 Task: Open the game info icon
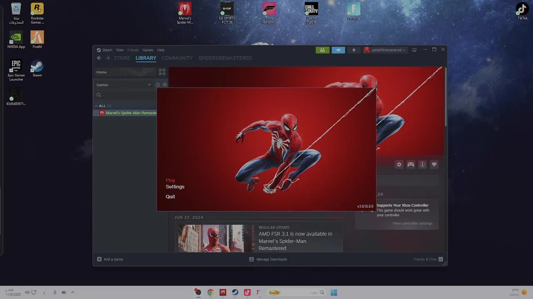pos(422,165)
